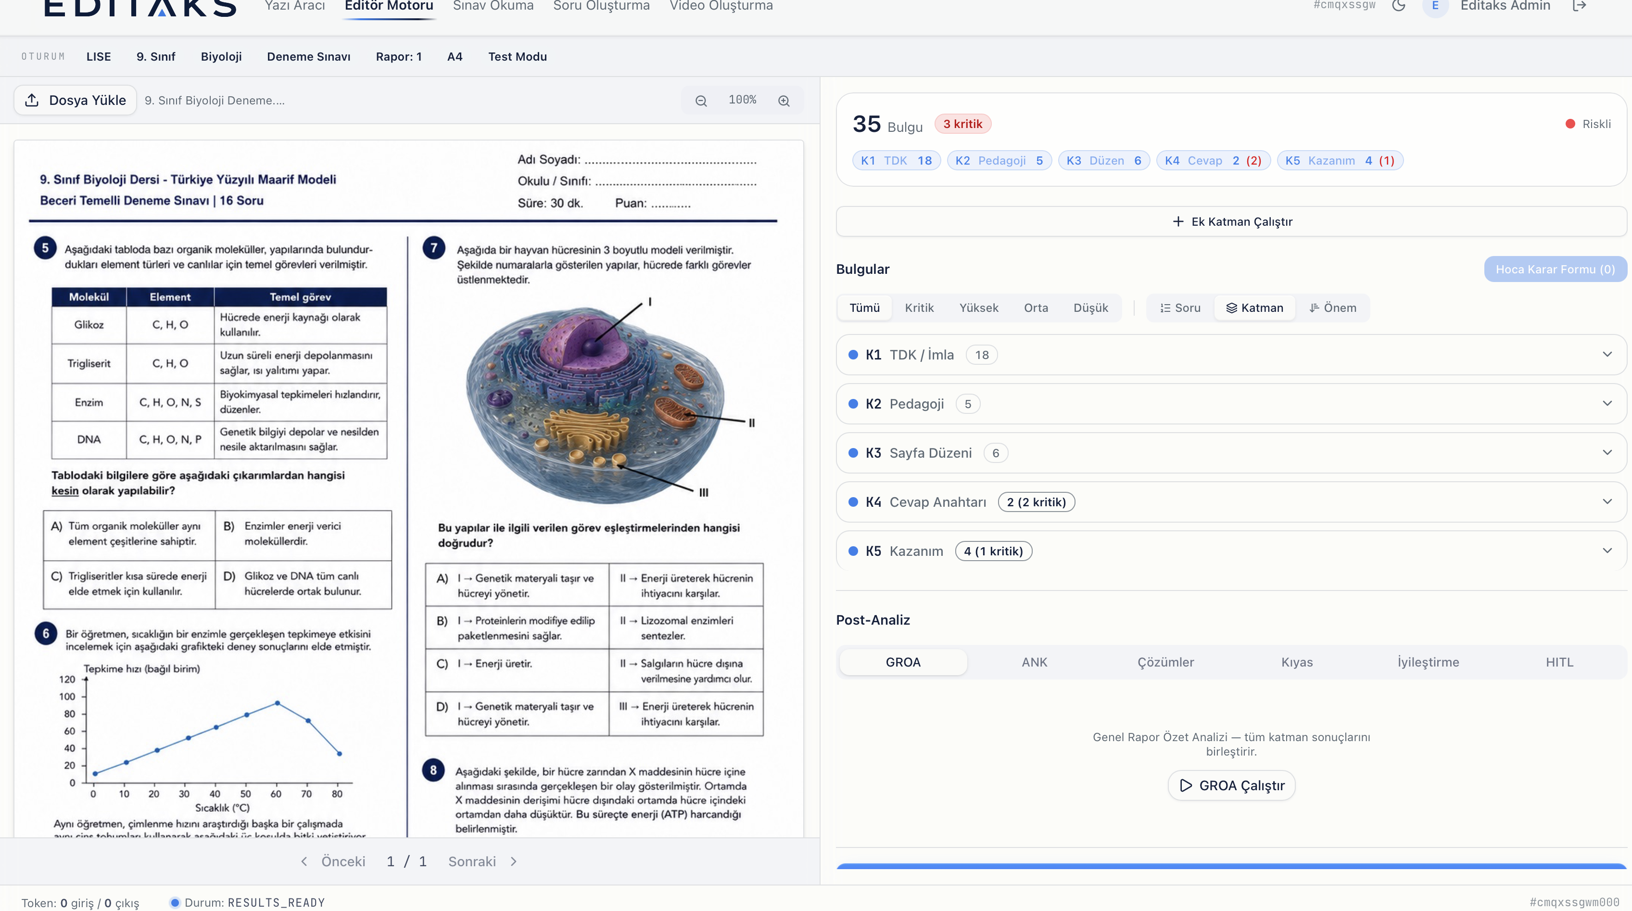Click the logout icon in header
This screenshot has width=1632, height=911.
1580,6
